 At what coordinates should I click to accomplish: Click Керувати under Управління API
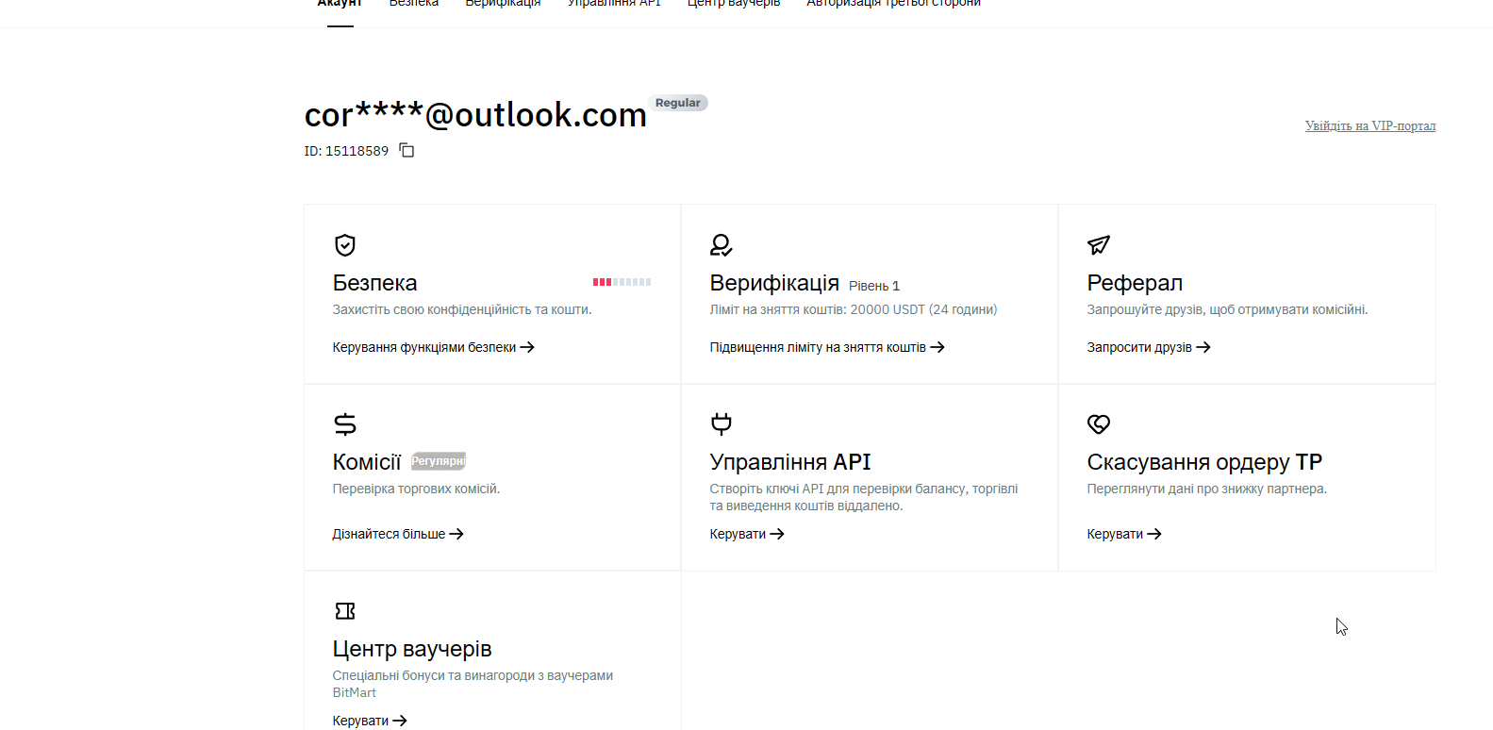(x=746, y=534)
